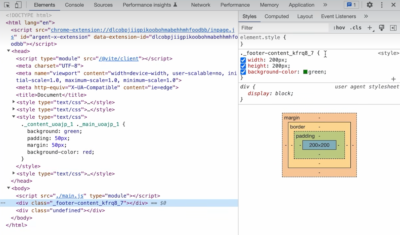Collapse the body element node
The height and width of the screenshot is (235, 400).
pos(9,188)
